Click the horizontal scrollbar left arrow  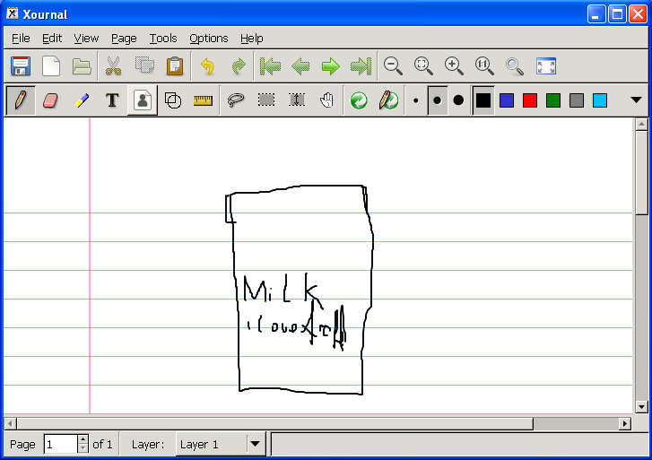tap(10, 423)
